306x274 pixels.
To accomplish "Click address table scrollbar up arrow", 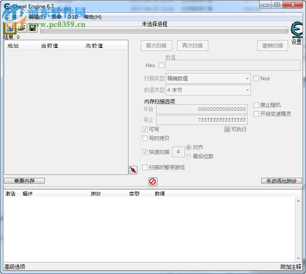I will tap(298, 201).
